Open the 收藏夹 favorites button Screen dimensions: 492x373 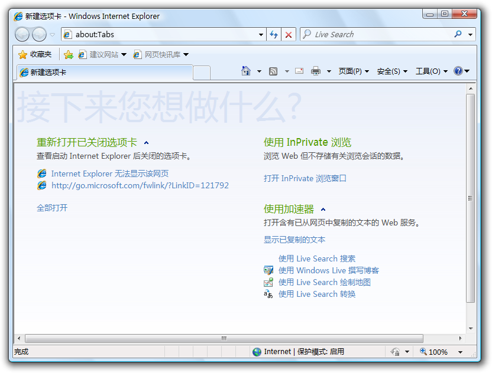pos(35,54)
